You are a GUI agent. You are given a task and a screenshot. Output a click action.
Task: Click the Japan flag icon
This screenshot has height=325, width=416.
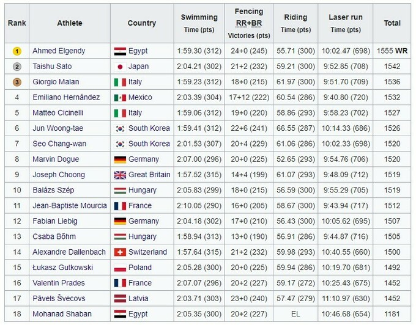pyautogui.click(x=120, y=67)
